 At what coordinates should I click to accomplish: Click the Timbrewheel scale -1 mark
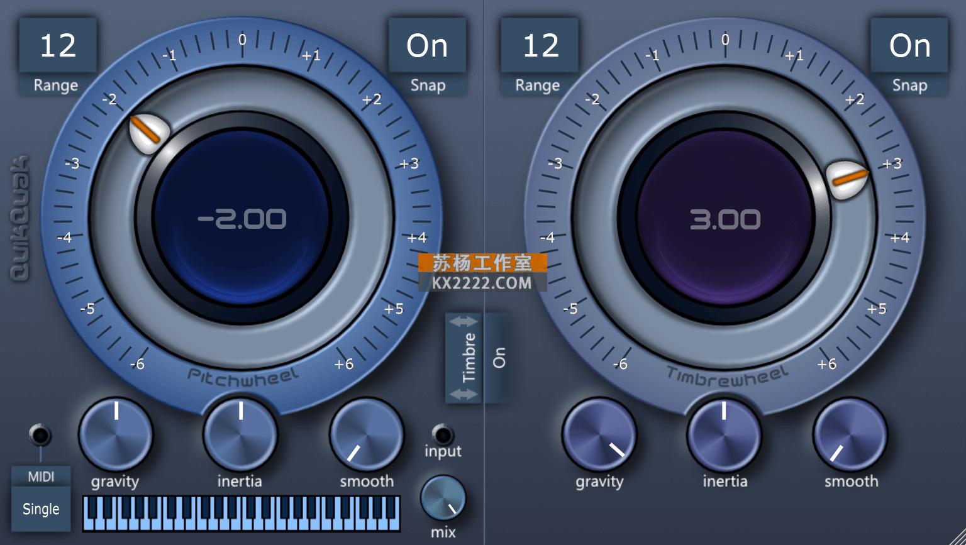(x=653, y=56)
